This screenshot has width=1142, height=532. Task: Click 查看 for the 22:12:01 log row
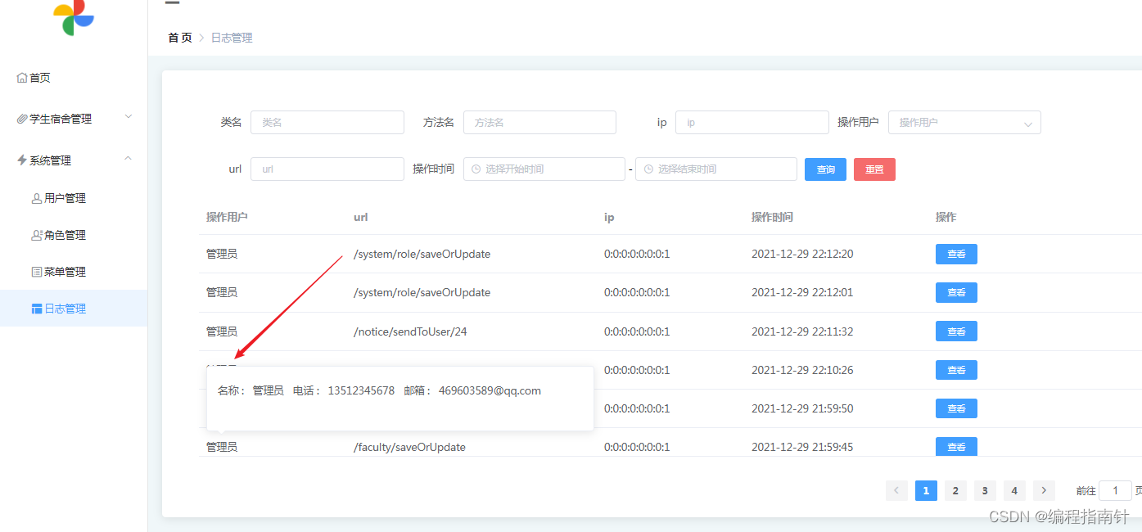[x=956, y=292]
